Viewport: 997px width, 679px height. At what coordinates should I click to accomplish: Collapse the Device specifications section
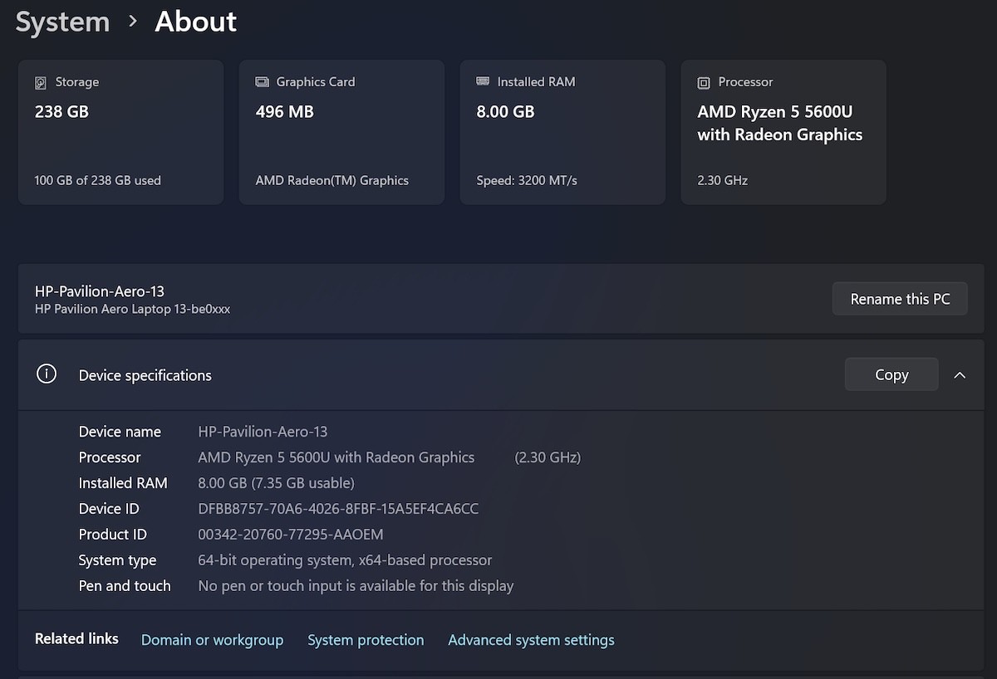click(x=960, y=375)
